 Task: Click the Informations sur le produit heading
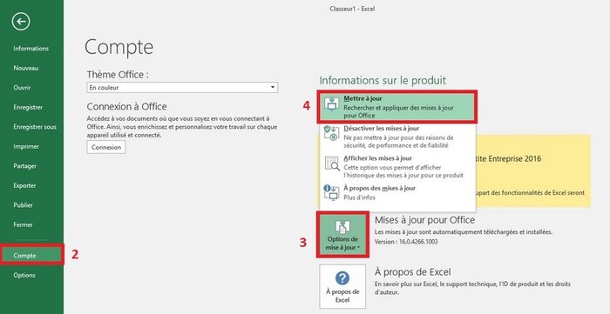[383, 80]
